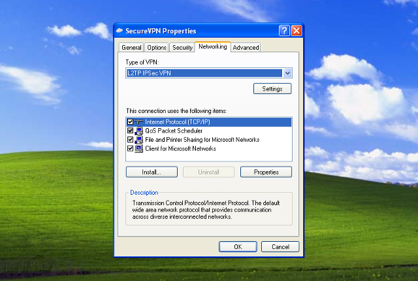Select the Networking tab
Viewport: 418px width, 281px height.
(213, 46)
